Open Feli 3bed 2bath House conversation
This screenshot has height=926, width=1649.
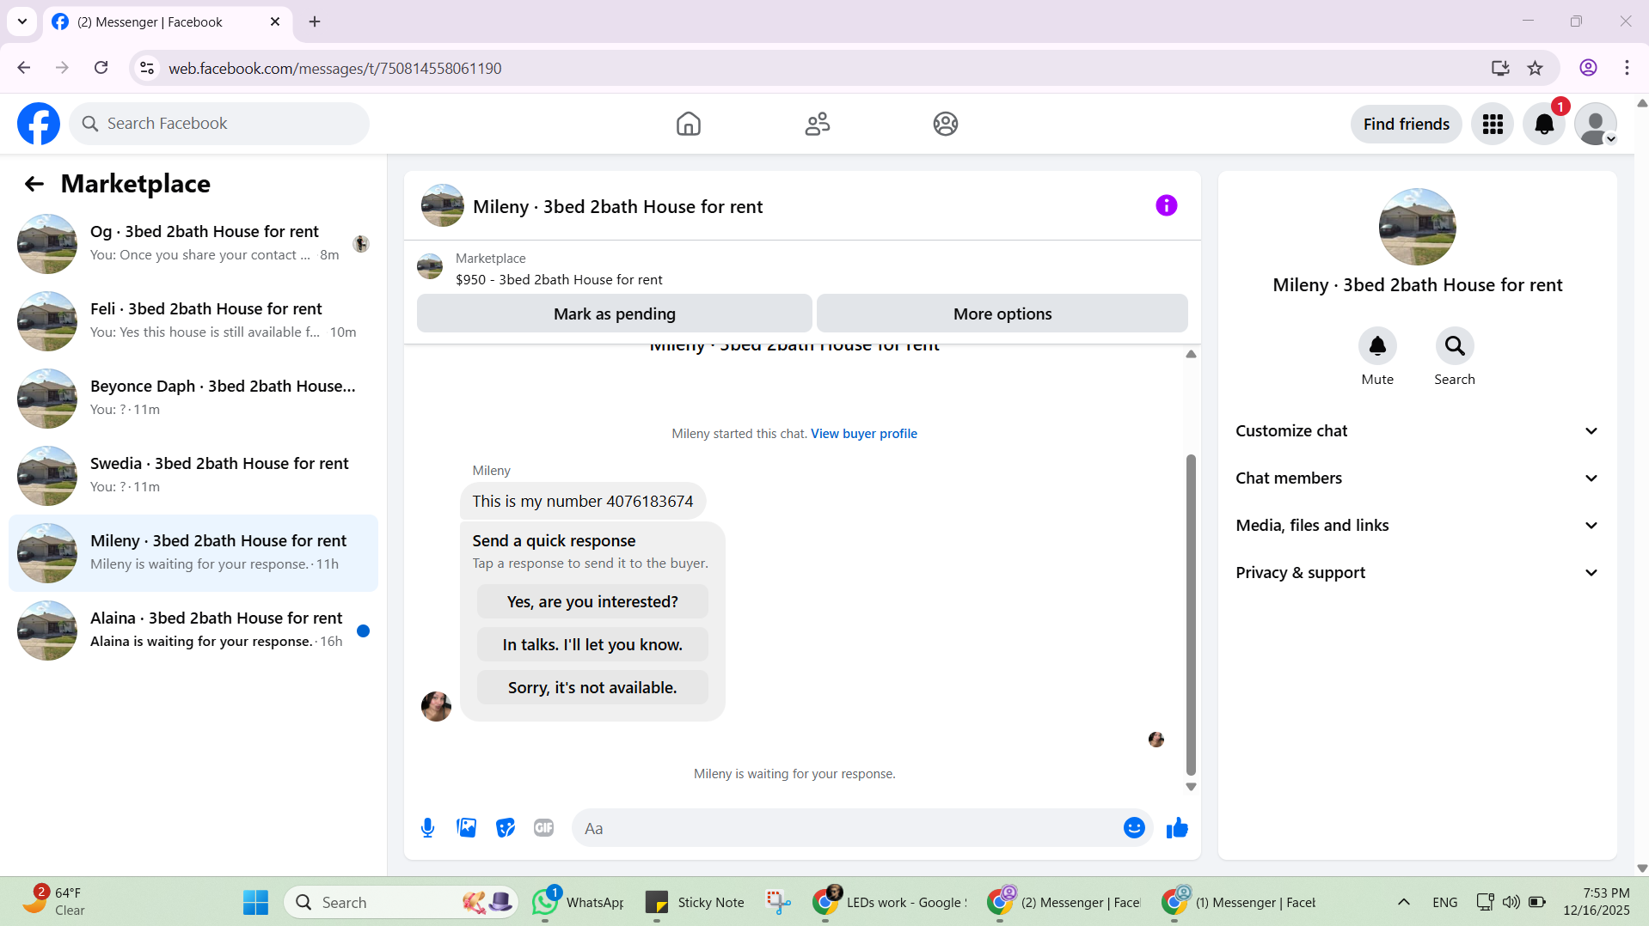pos(193,321)
